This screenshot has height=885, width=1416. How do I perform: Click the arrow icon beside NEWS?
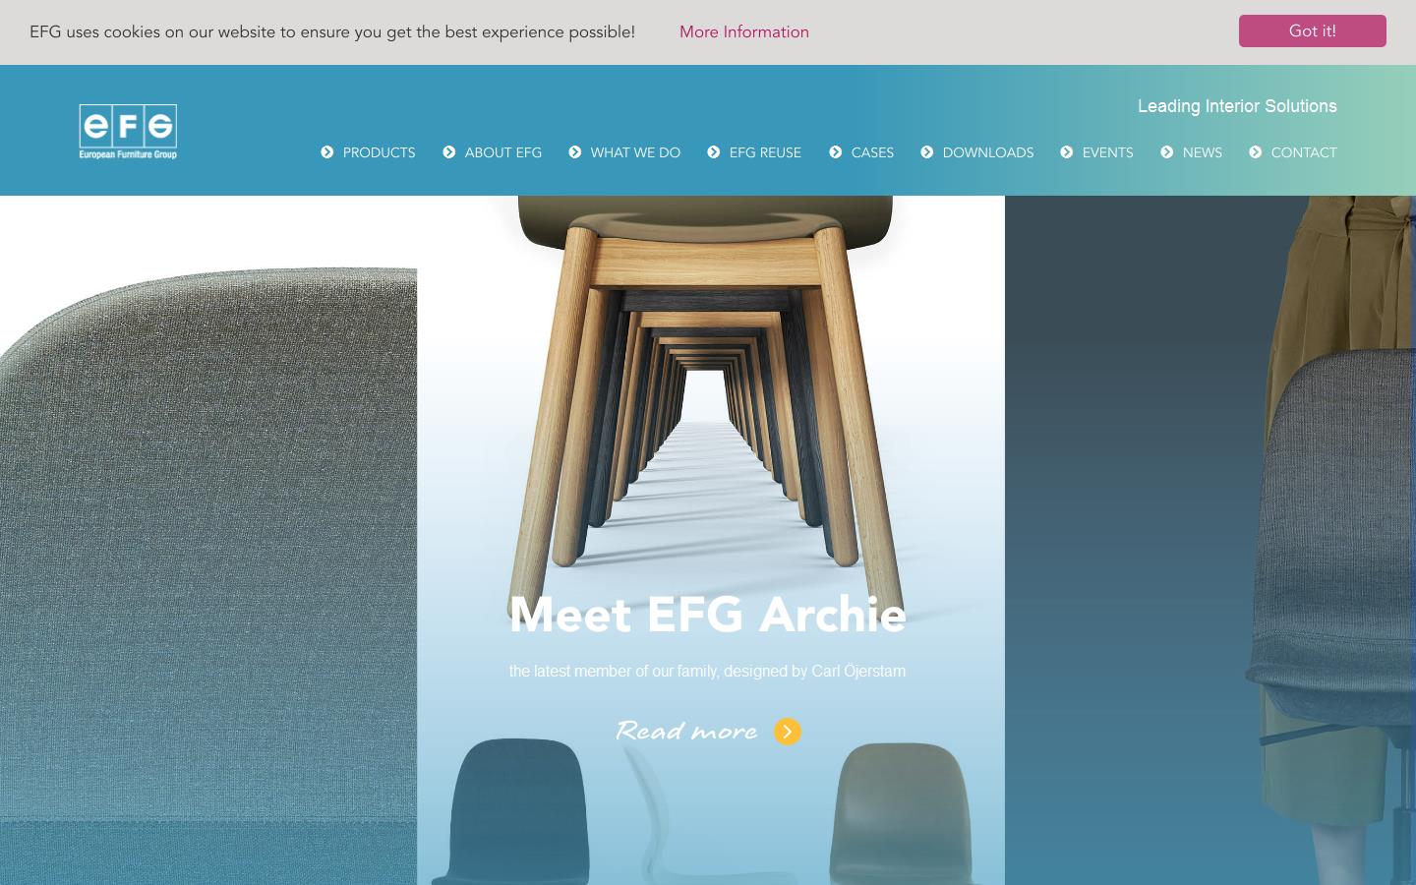[x=1167, y=152]
